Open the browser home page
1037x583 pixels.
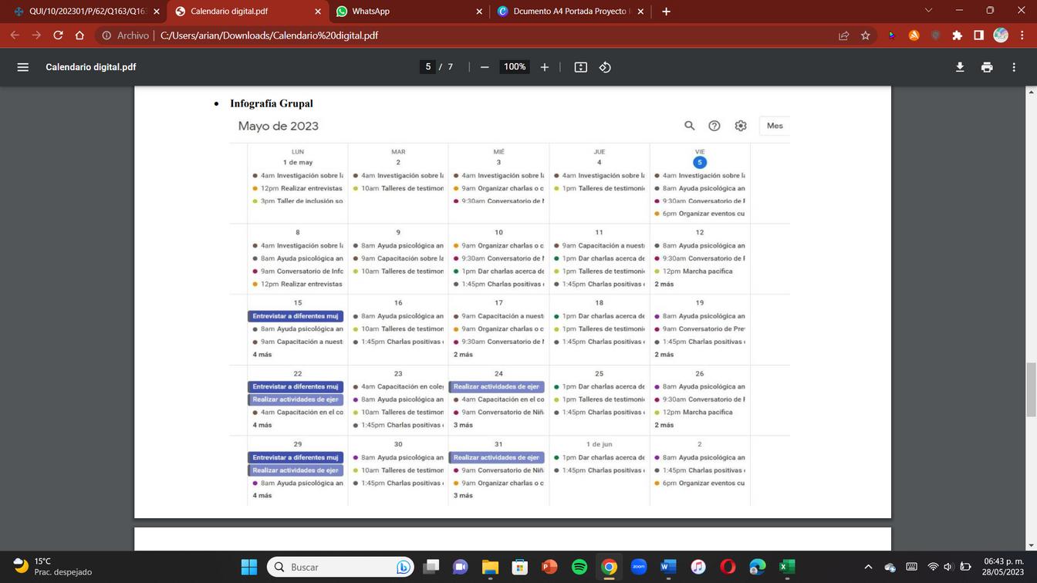pyautogui.click(x=79, y=35)
